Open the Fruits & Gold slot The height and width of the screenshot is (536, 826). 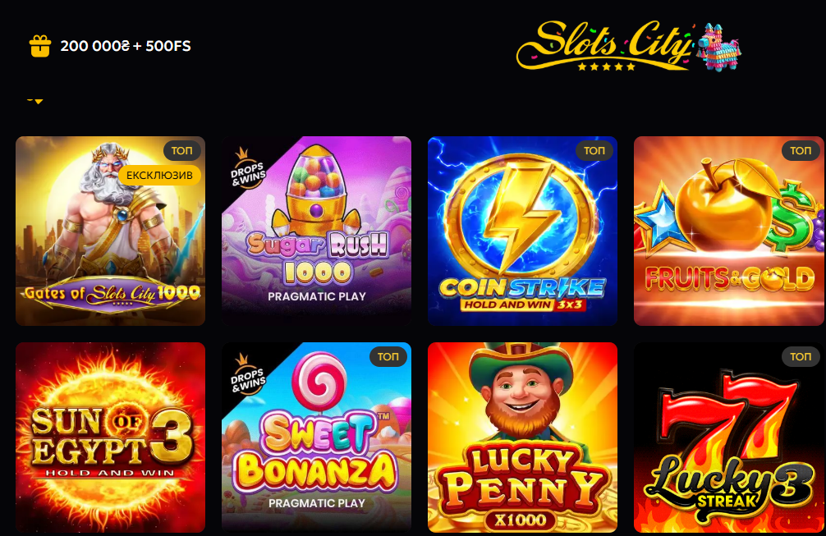(x=728, y=231)
